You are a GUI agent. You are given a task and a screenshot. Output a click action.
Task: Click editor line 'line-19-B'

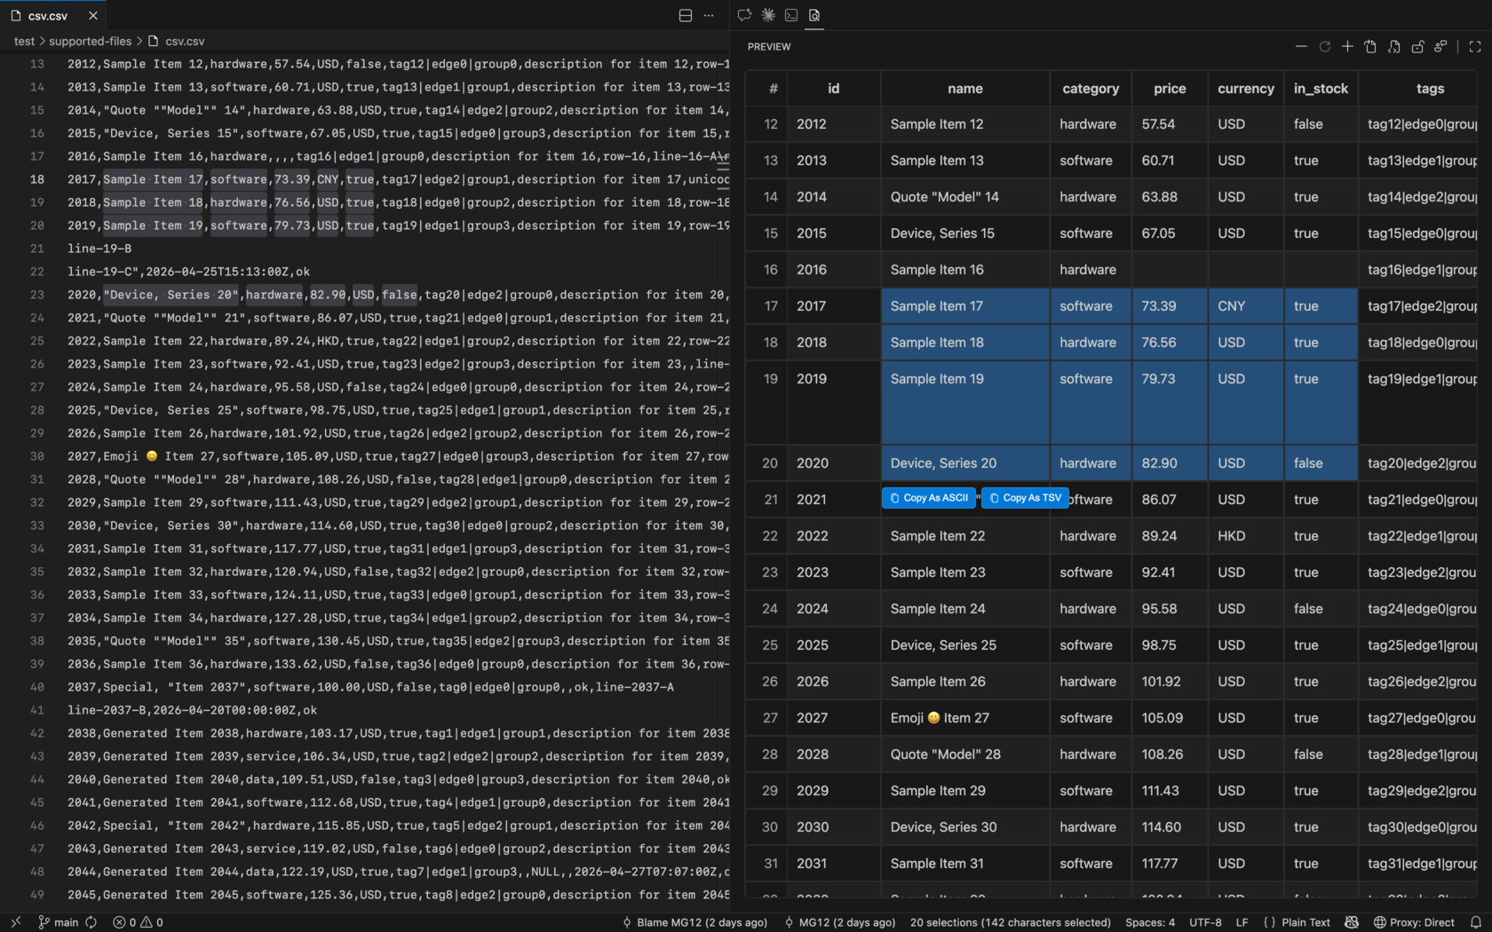(99, 249)
